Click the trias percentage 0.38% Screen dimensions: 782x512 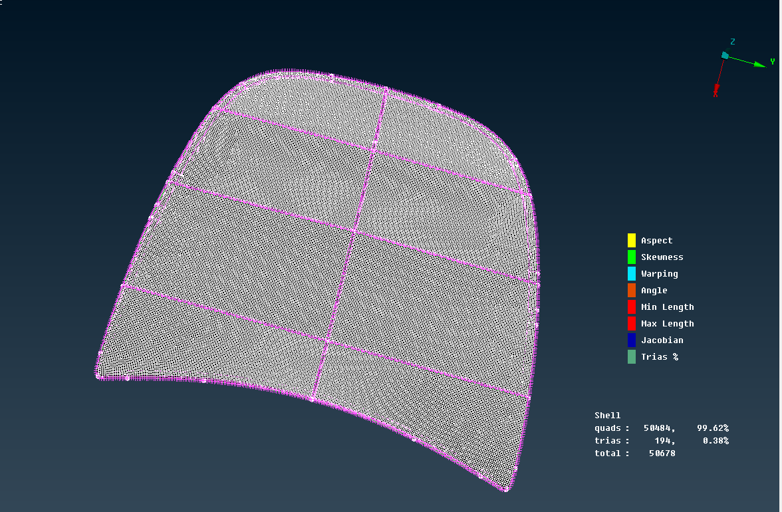point(715,441)
